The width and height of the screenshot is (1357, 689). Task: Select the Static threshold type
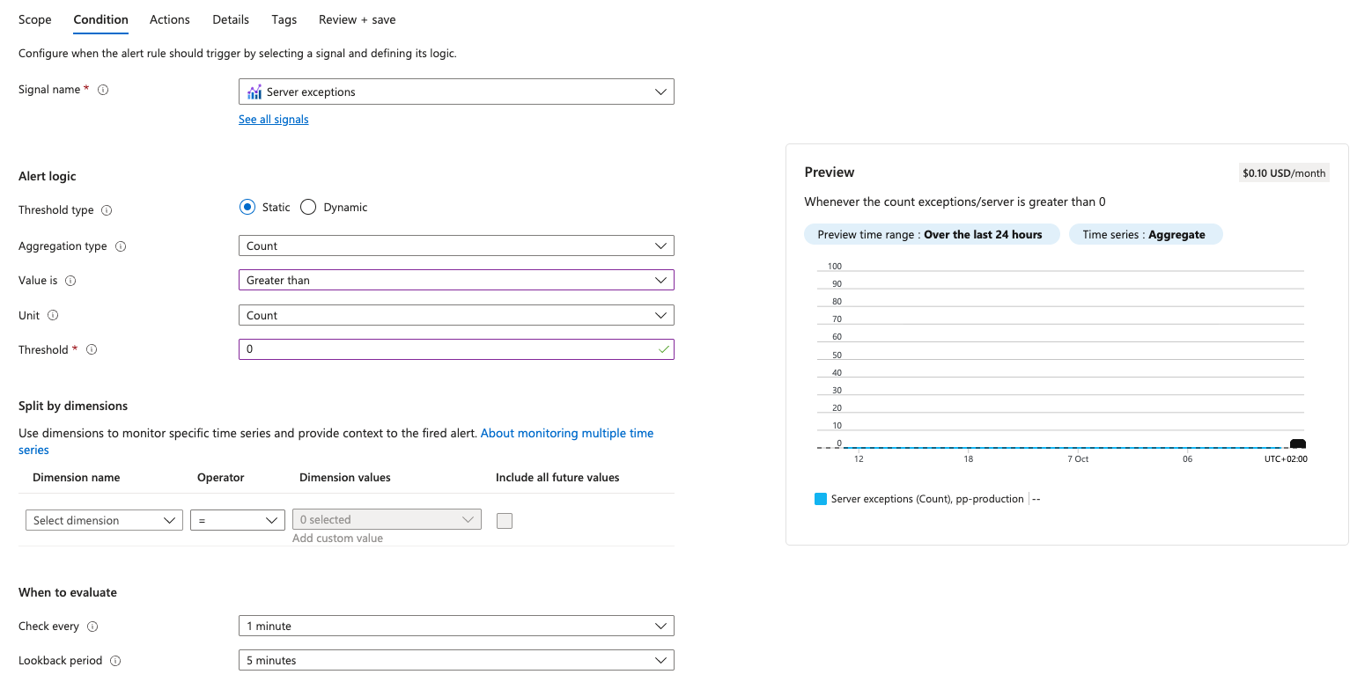click(247, 208)
